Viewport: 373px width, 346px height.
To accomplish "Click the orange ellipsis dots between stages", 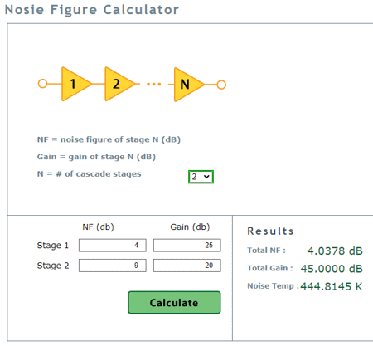I will (153, 84).
